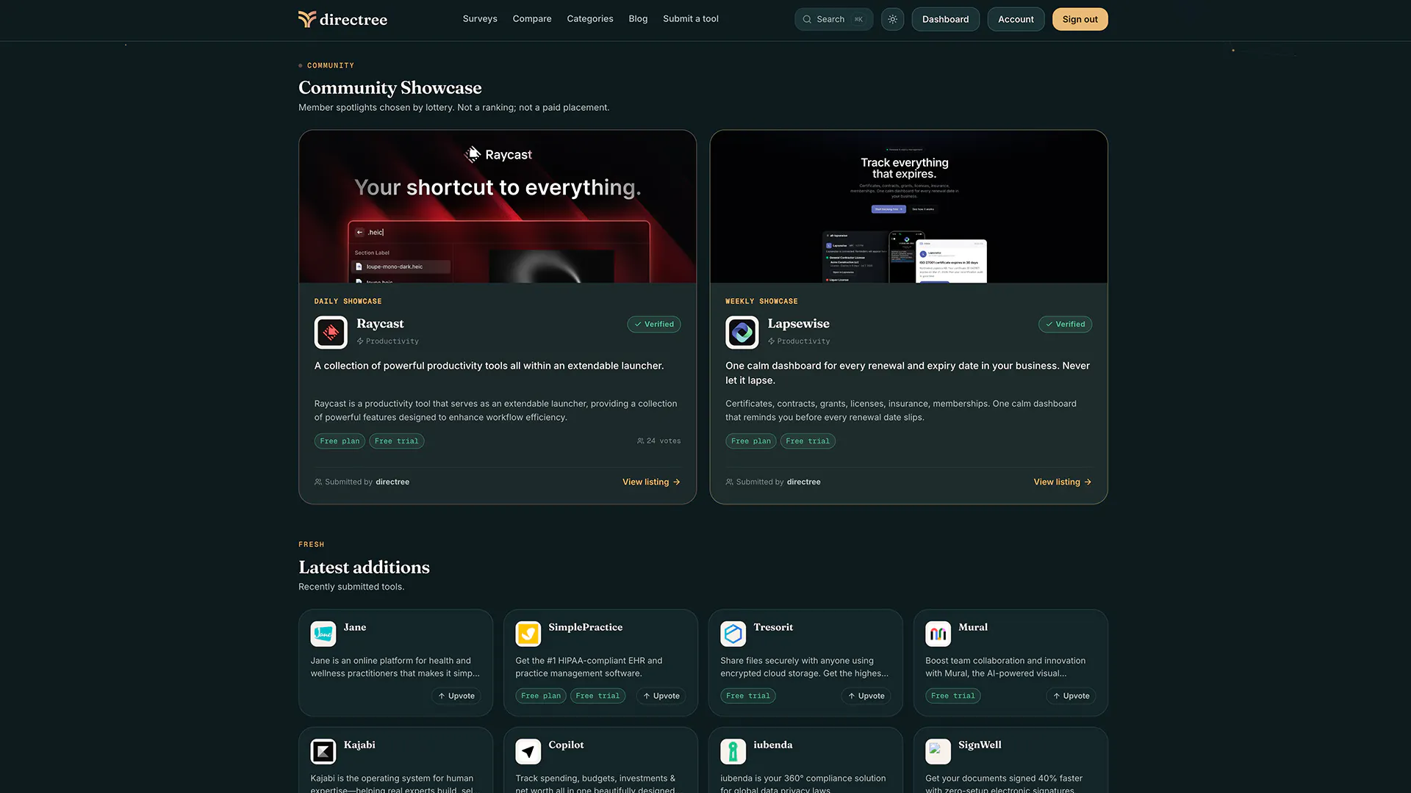This screenshot has width=1411, height=793.
Task: Click the Verified badge on Lapsewise card
Action: tap(1066, 324)
